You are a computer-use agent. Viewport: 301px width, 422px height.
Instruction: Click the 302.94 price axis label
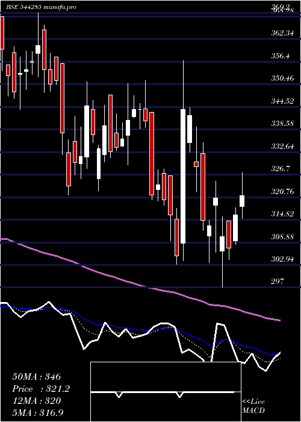tap(282, 259)
